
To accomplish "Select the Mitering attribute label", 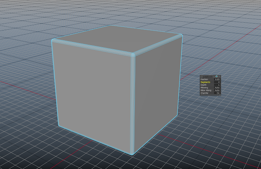I will point(204,88).
